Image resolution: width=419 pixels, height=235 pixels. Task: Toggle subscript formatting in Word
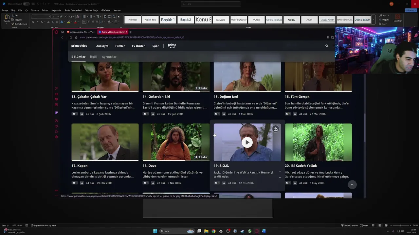tap(52, 22)
